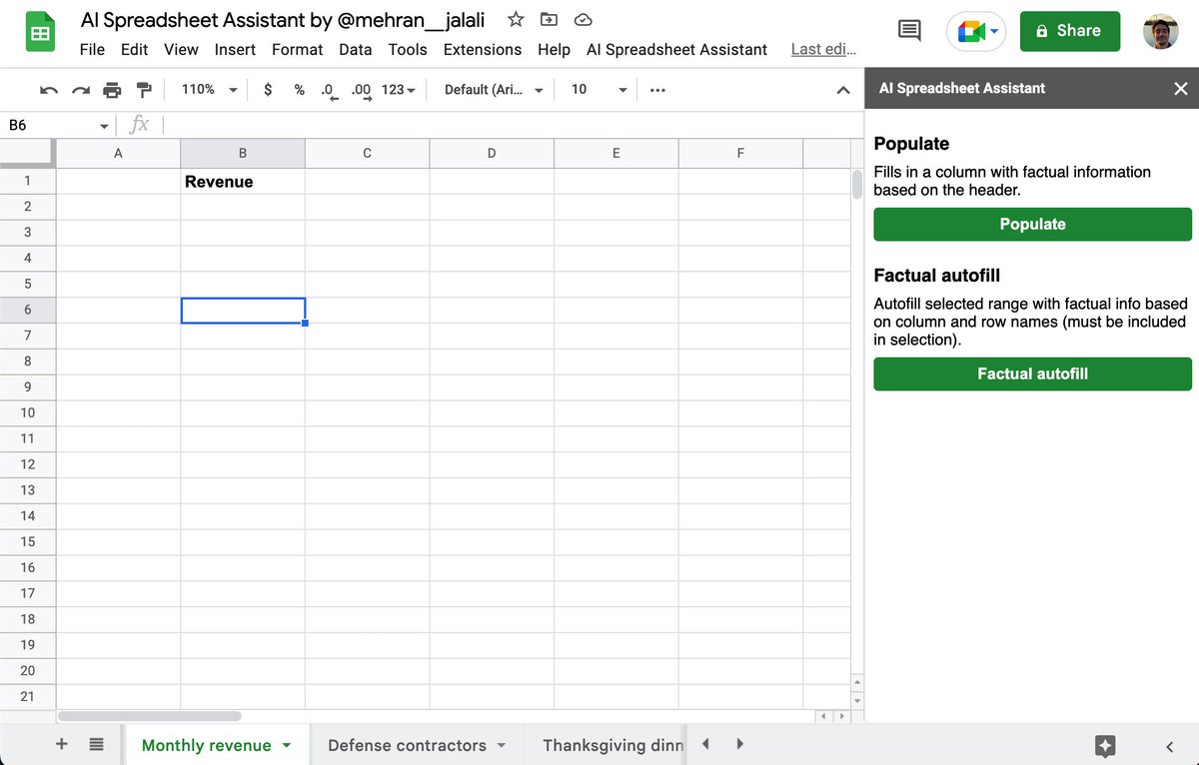This screenshot has width=1199, height=765.
Task: Format as currency
Action: tap(268, 90)
